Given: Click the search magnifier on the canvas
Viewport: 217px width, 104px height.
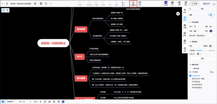Looking at the screenshot, I should click(178, 14).
